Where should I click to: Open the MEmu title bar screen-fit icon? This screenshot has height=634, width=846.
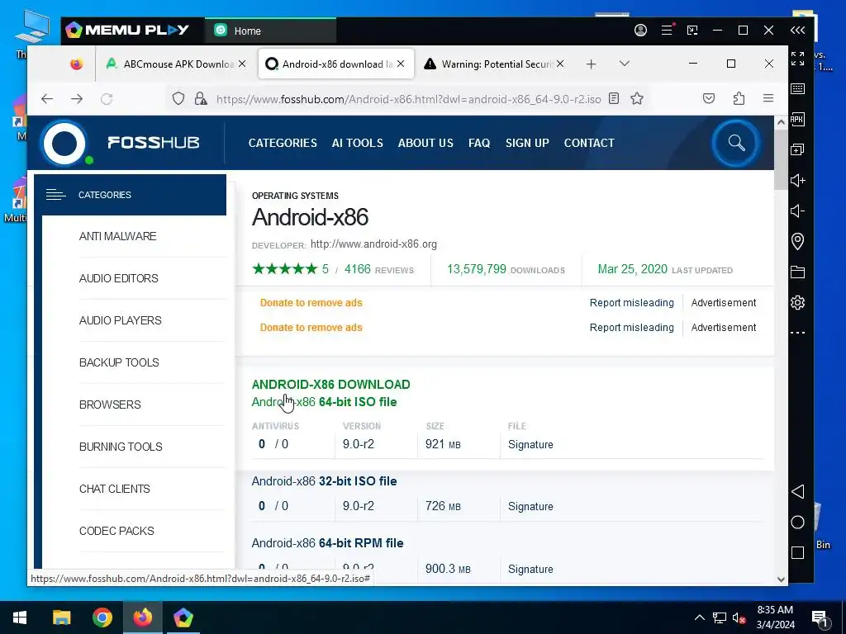(692, 31)
